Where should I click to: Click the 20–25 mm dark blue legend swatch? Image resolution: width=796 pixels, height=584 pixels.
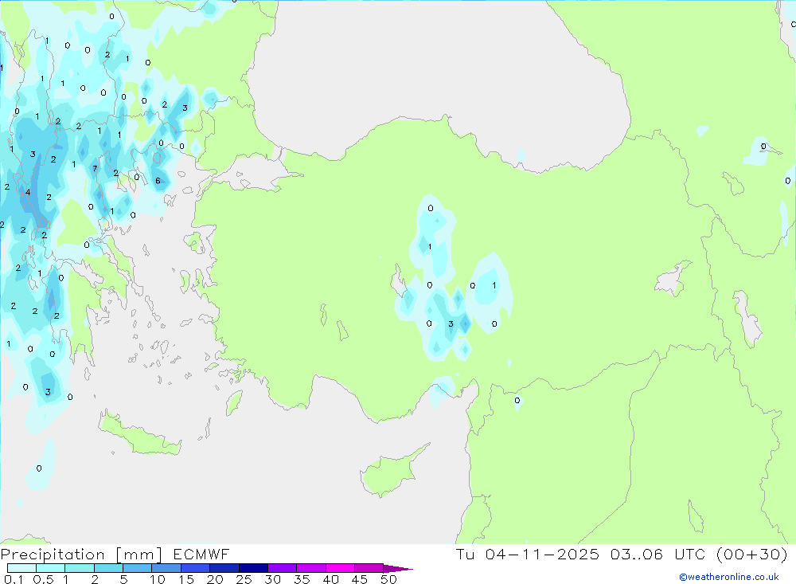point(224,568)
